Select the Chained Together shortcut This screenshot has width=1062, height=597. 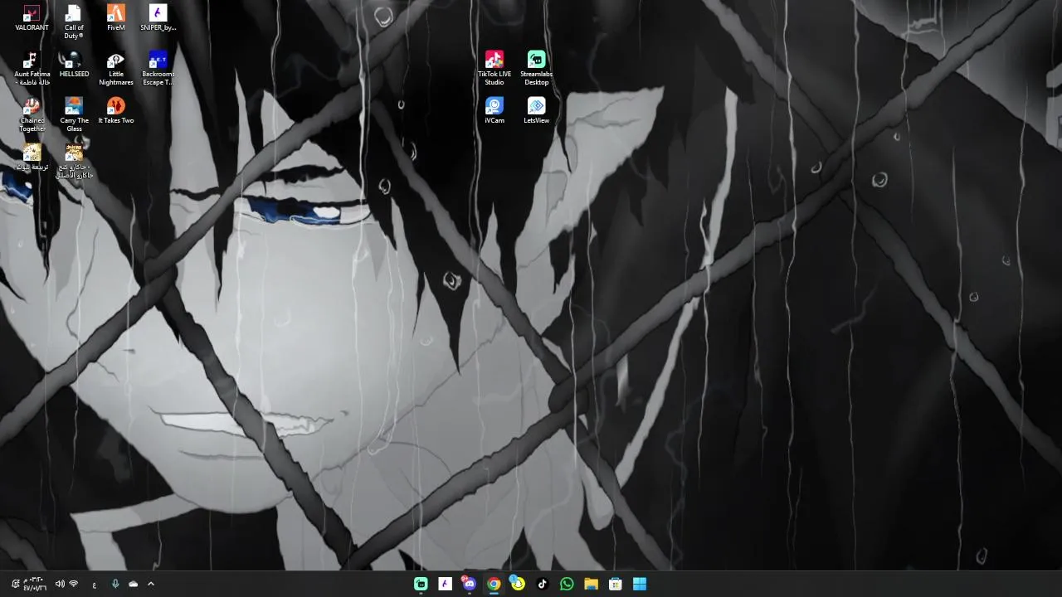[32, 114]
